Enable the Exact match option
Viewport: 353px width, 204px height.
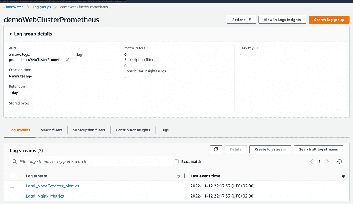click(x=177, y=161)
